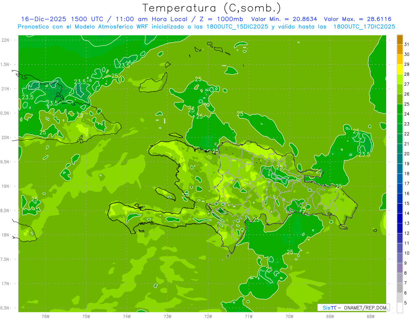Pick the yellow legend swatch between 28 and 29
Image resolution: width=416 pixels, height=321 pixels.
(400, 69)
